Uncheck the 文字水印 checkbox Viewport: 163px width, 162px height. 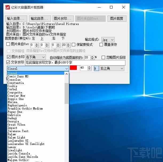click(x=8, y=62)
